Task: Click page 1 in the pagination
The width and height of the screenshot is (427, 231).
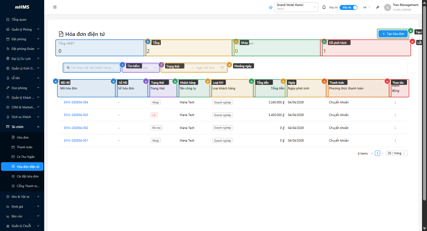Action: coord(377,153)
